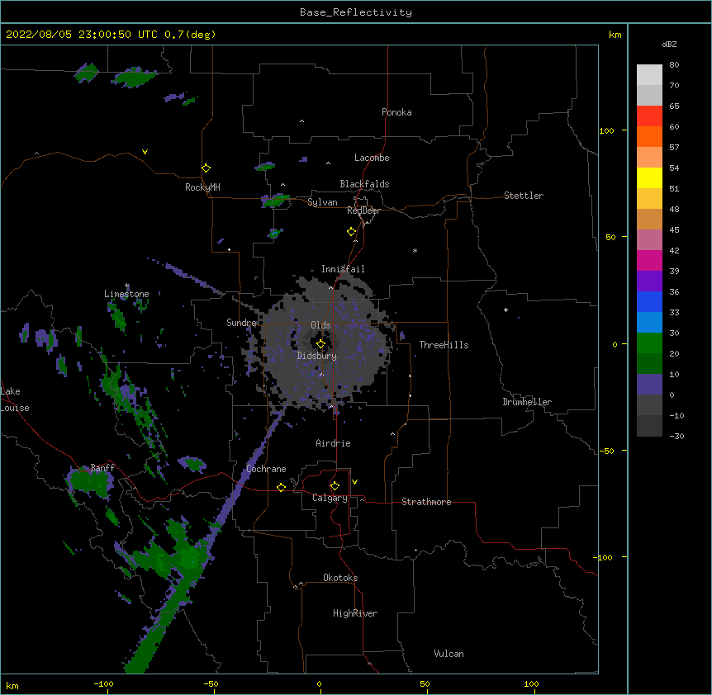This screenshot has height=695, width=712.
Task: Click the red 65 dBZ color swatch
Action: (649, 116)
